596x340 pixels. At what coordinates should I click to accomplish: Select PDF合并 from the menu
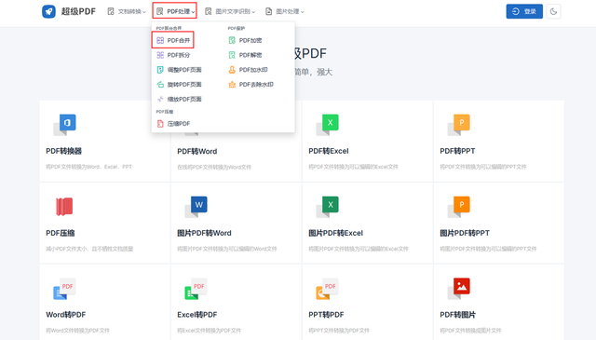click(x=173, y=40)
